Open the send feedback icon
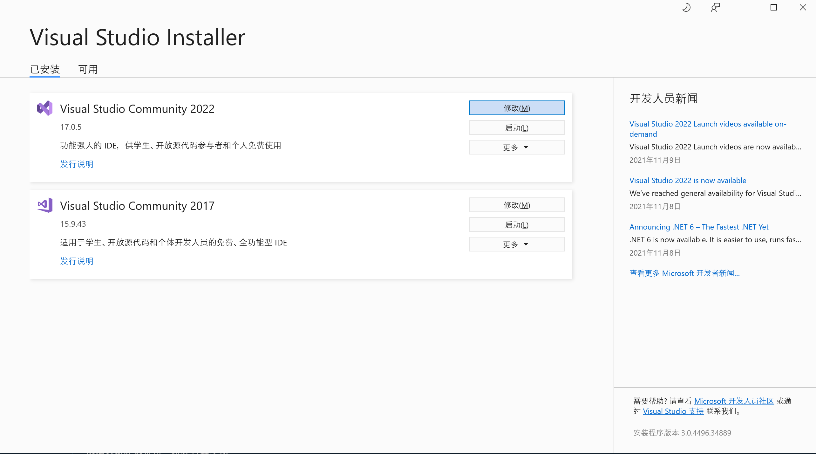The width and height of the screenshot is (816, 454). (x=715, y=7)
